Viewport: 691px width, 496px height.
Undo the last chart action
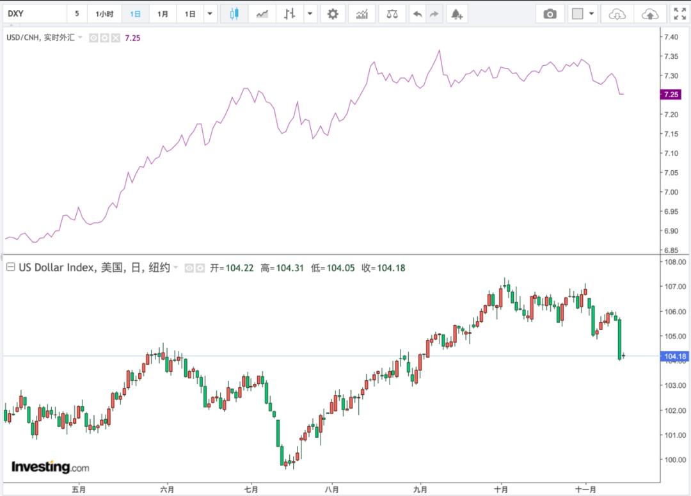417,14
